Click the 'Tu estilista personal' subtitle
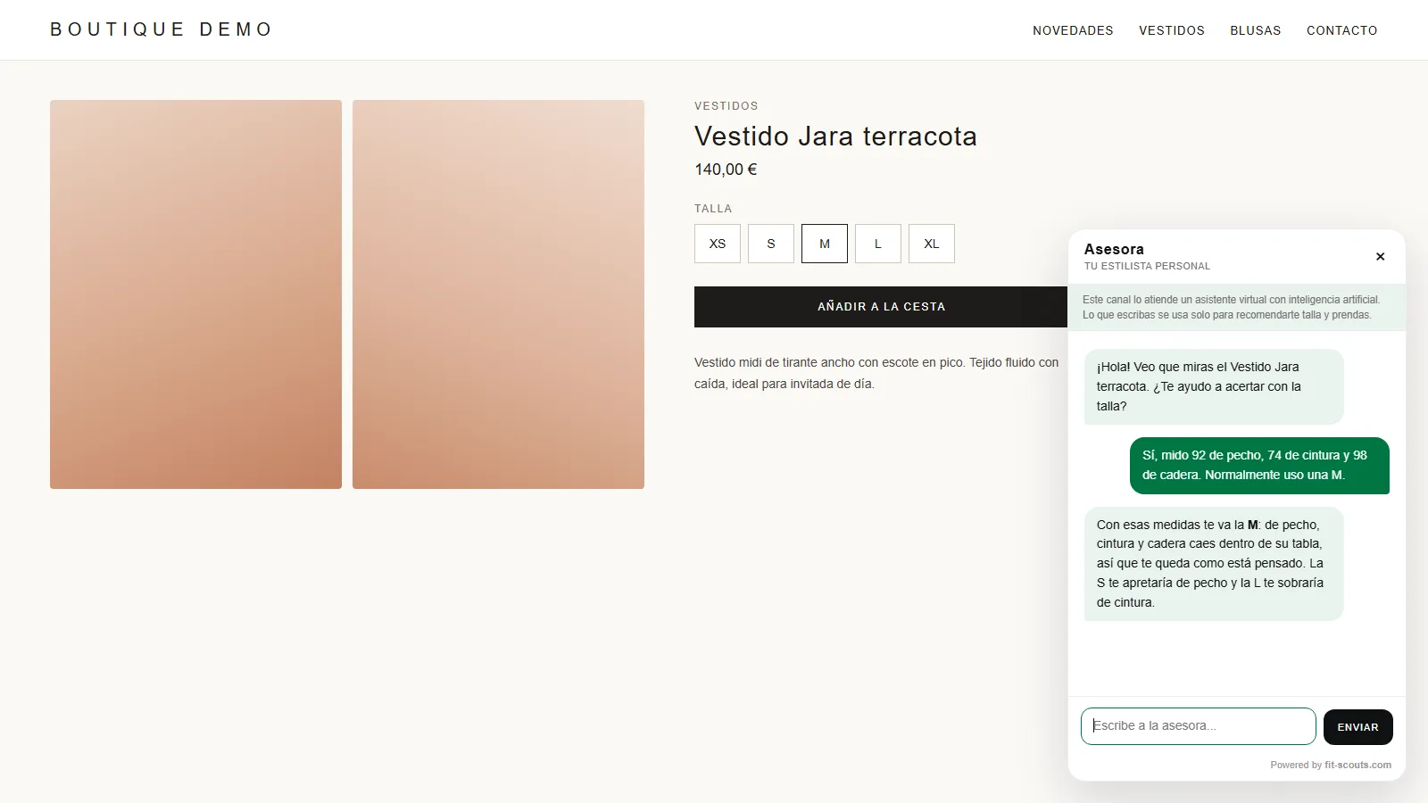1428x803 pixels. pos(1147,266)
